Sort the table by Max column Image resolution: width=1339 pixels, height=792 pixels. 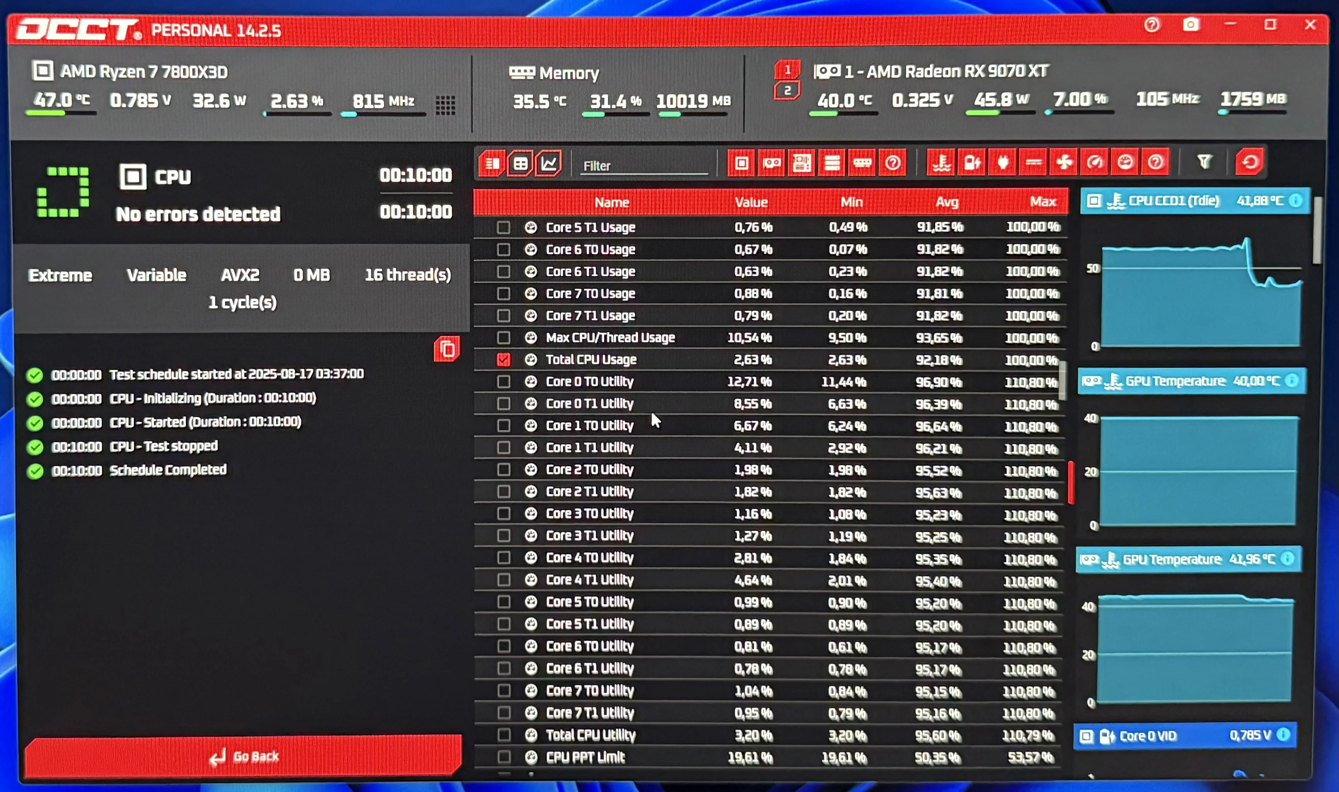tap(1042, 202)
